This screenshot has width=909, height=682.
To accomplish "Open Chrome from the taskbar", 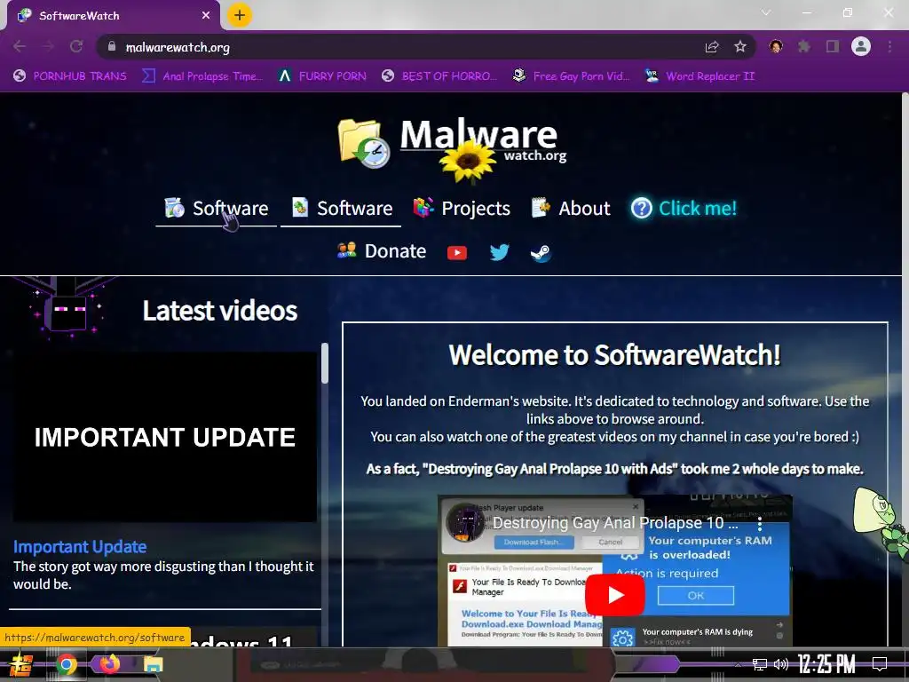I will [67, 664].
